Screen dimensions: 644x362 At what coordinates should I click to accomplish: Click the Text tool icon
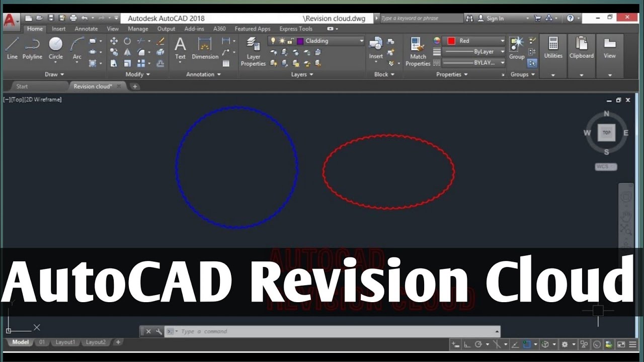180,48
